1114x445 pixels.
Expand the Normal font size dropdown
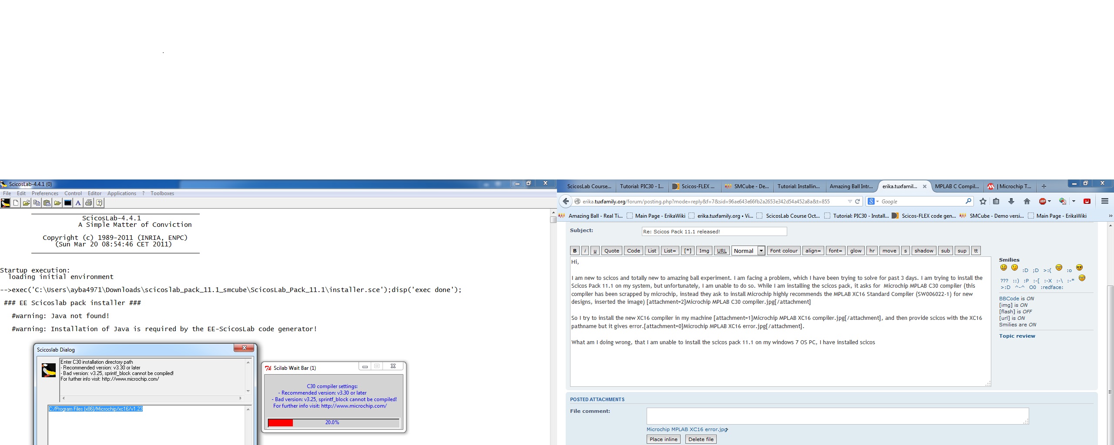point(761,251)
